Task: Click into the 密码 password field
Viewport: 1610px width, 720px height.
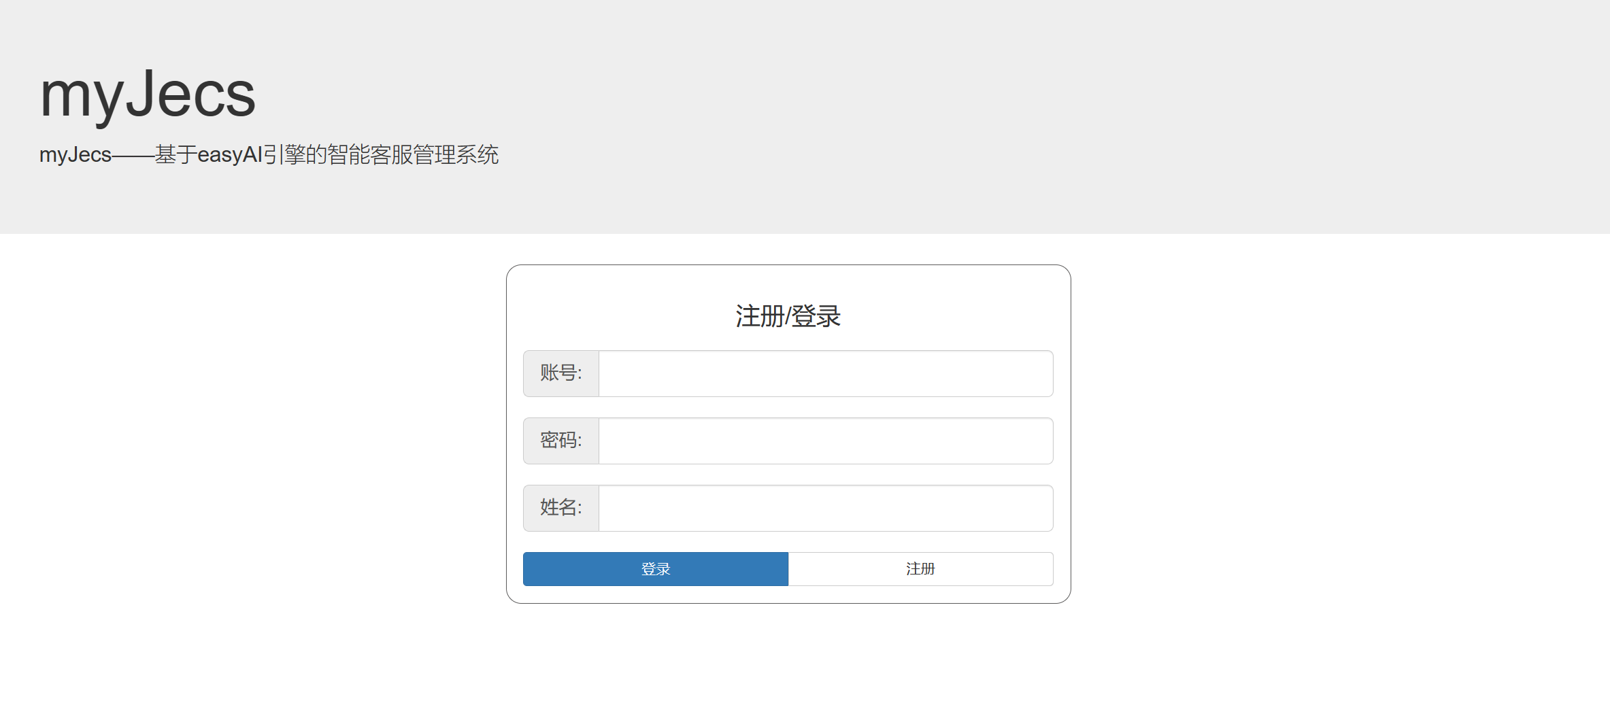Action: pos(825,441)
